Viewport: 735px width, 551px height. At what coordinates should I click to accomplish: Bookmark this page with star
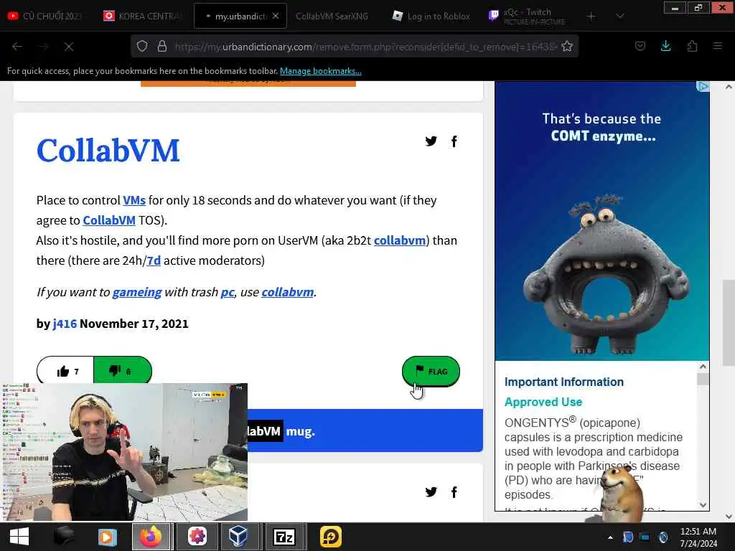(x=567, y=47)
